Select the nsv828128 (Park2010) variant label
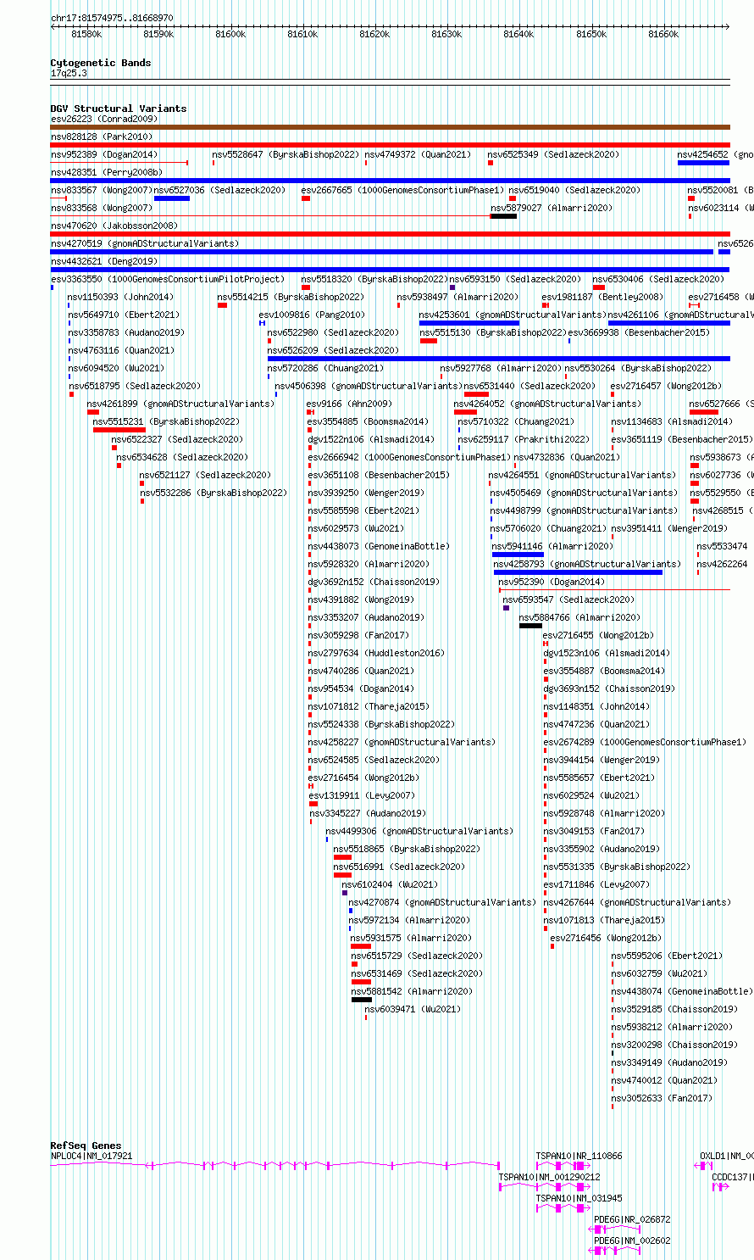Image resolution: width=754 pixels, height=1260 pixels. point(102,137)
